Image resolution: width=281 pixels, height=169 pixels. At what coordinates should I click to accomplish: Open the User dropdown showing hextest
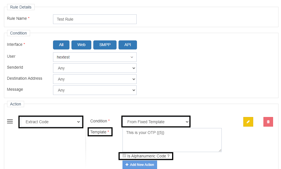95,57
